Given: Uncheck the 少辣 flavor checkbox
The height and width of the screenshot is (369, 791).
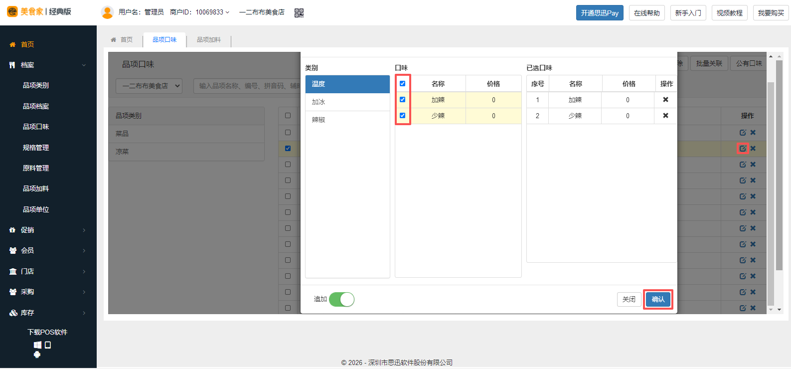Looking at the screenshot, I should pos(403,116).
